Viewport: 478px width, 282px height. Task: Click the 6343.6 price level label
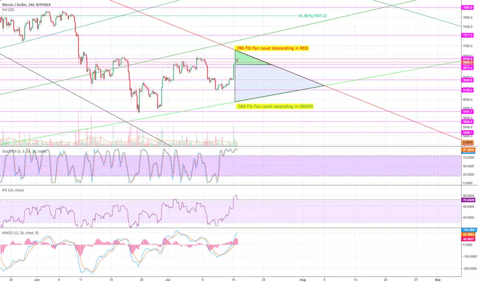[x=467, y=80]
